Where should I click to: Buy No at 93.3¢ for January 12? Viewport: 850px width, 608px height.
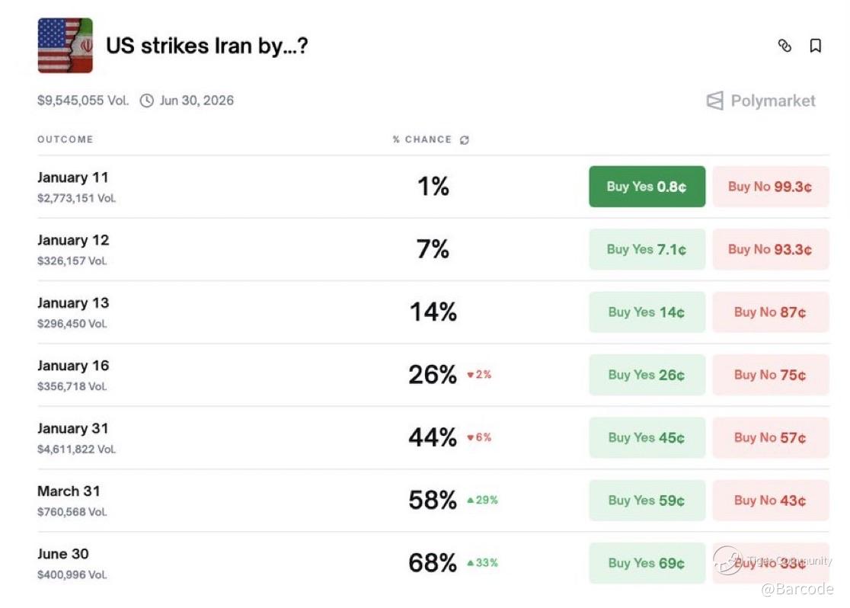(770, 249)
